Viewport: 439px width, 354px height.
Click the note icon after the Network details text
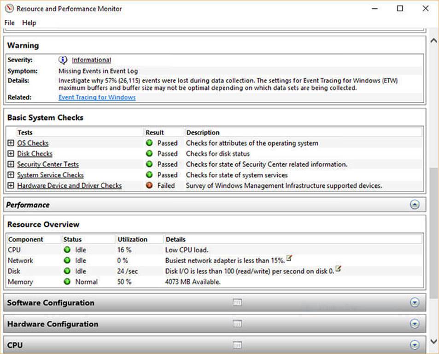click(290, 259)
